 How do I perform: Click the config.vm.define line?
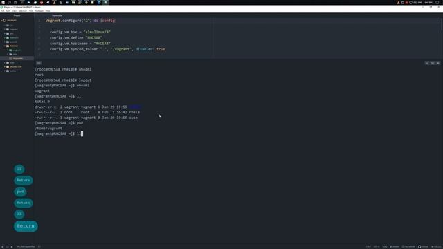coord(75,37)
